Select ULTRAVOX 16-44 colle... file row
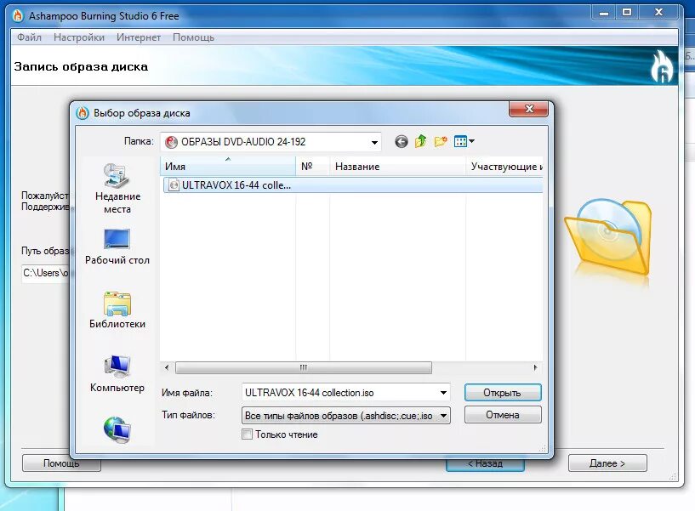 (x=353, y=185)
